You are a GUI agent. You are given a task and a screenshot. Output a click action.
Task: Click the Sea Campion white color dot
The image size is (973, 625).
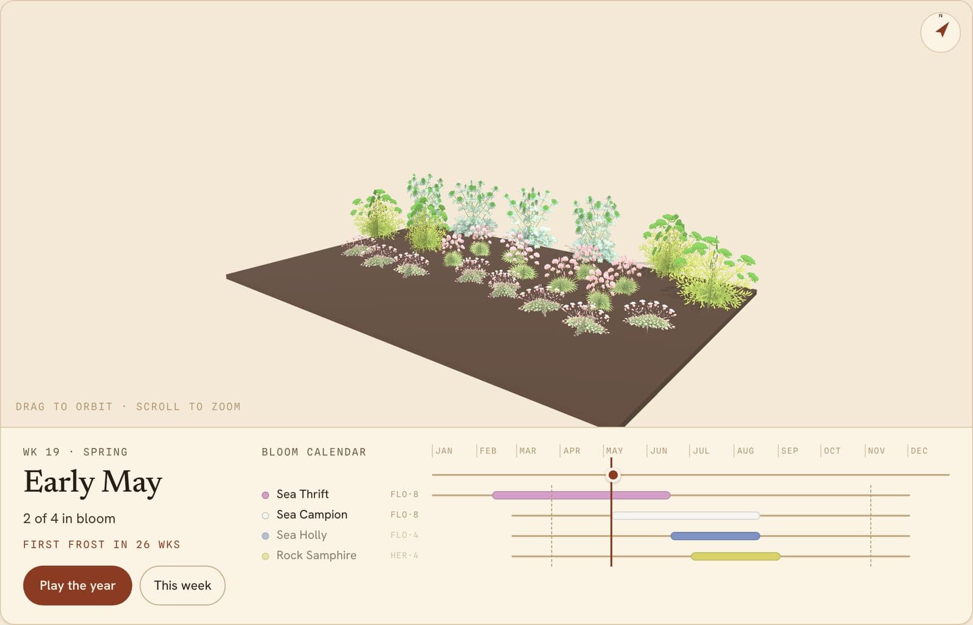tap(265, 515)
